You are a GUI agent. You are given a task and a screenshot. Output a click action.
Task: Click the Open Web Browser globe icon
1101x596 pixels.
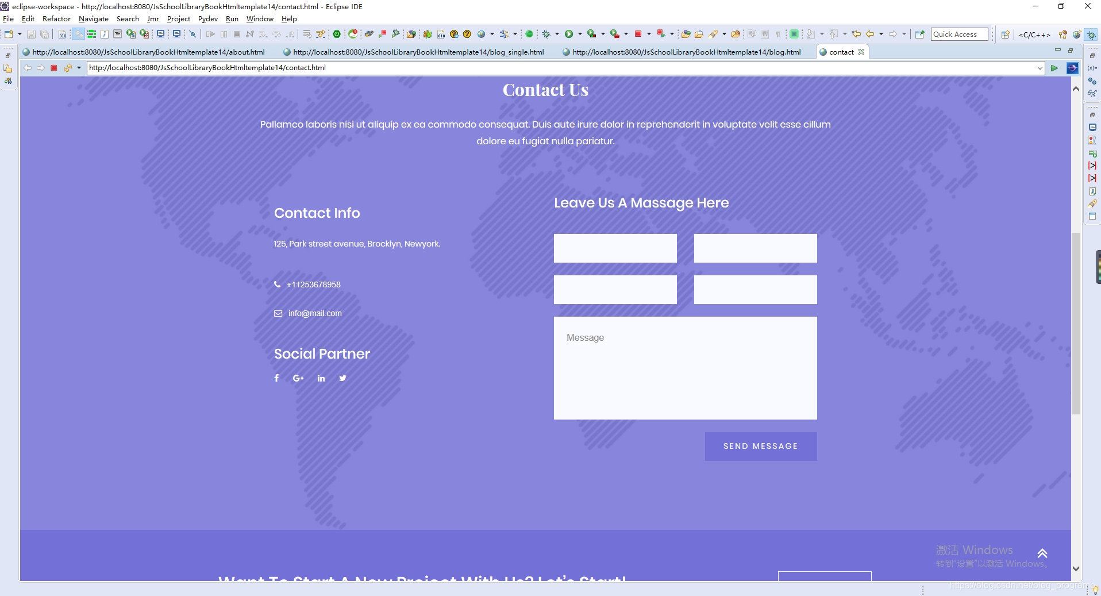482,34
